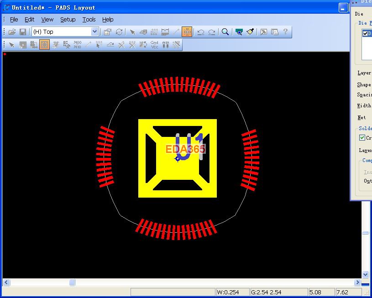Toggle the highlighted Die Flag Wizard icon
This screenshot has width=372, height=298.
(x=44, y=45)
